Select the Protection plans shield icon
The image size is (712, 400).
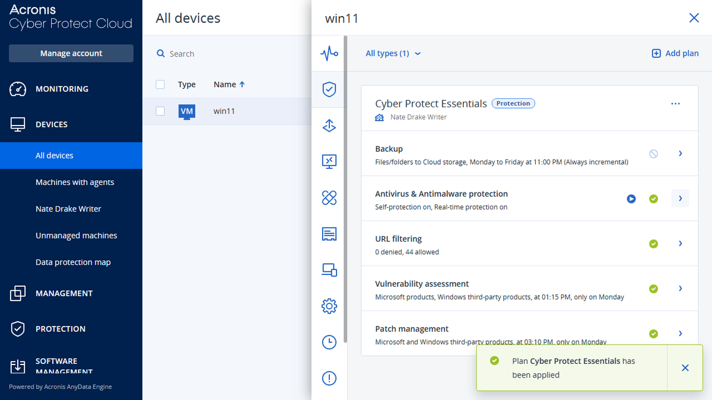pyautogui.click(x=329, y=89)
